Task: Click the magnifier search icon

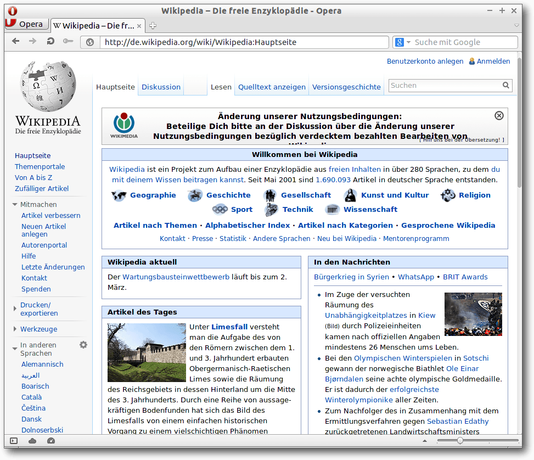Action: 506,85
